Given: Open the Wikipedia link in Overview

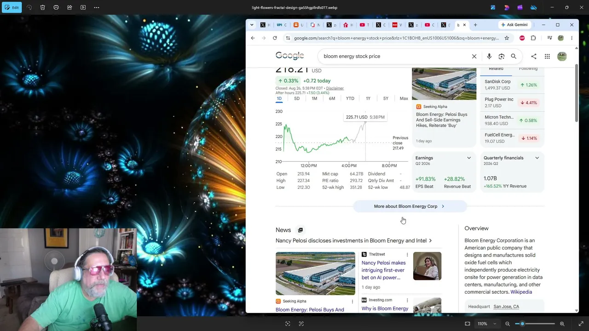Looking at the screenshot, I should tap(521, 292).
